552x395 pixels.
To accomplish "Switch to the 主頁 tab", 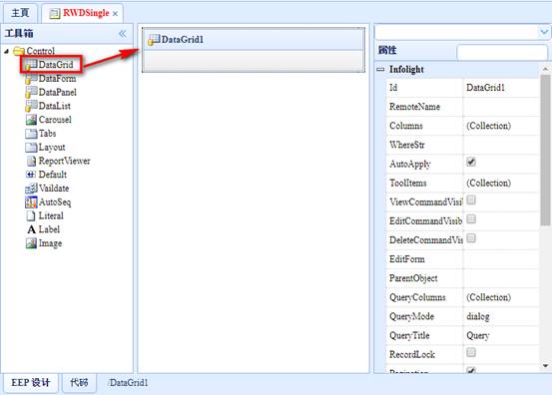I will [x=20, y=13].
